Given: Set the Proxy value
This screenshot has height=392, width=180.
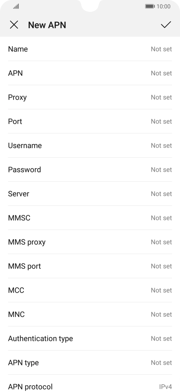Looking at the screenshot, I should [x=90, y=97].
